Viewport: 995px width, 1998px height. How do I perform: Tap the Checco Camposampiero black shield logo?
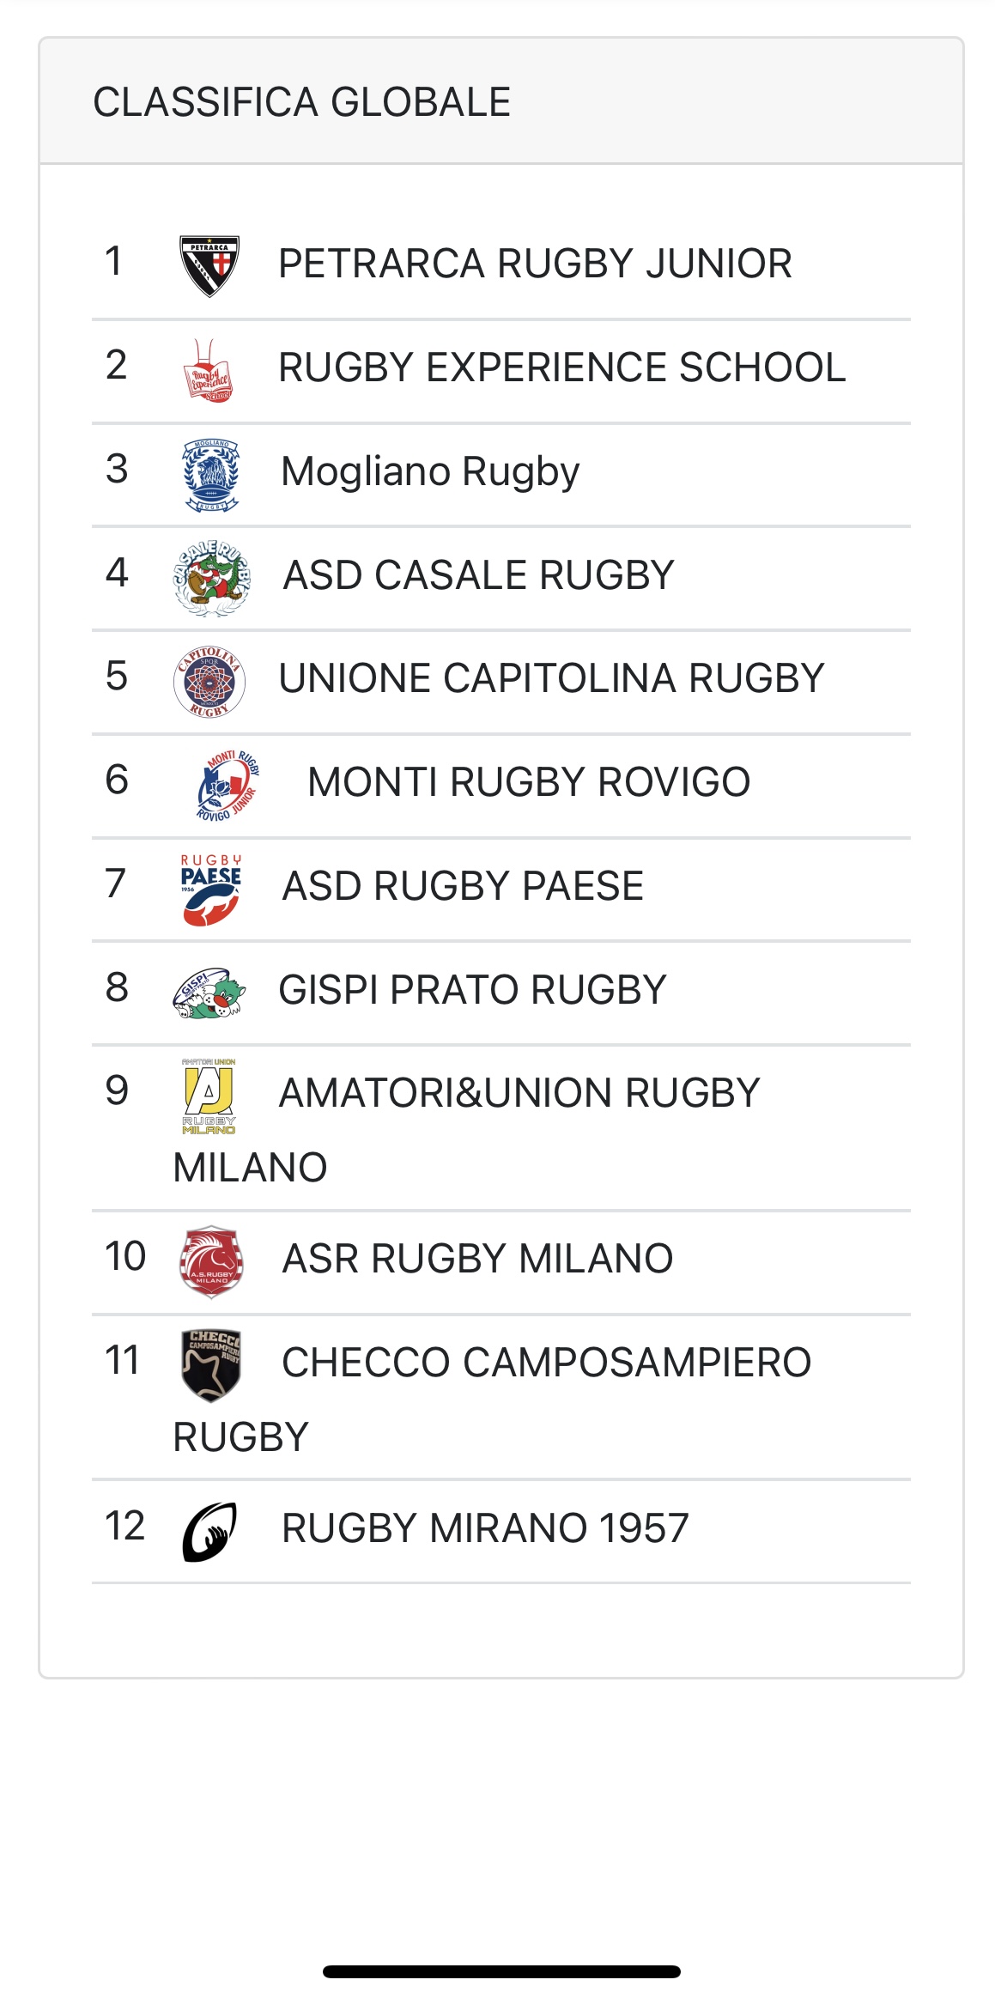click(211, 1365)
